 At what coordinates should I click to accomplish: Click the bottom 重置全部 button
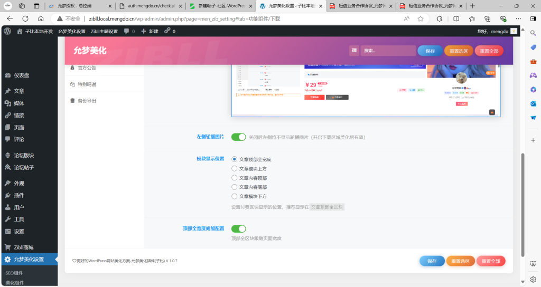coord(491,261)
